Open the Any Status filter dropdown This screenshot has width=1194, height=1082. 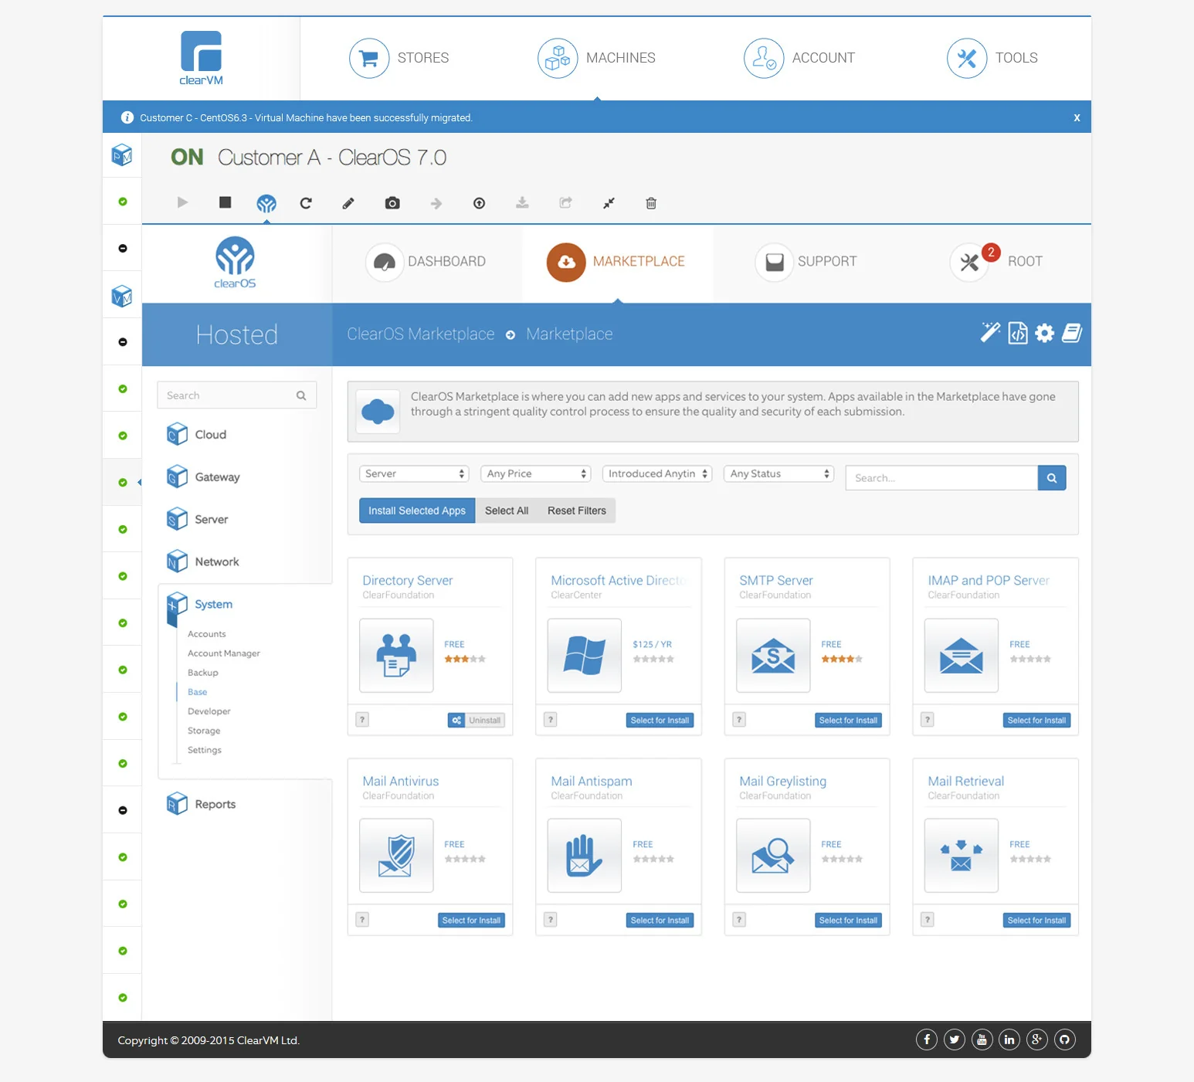[x=779, y=473]
